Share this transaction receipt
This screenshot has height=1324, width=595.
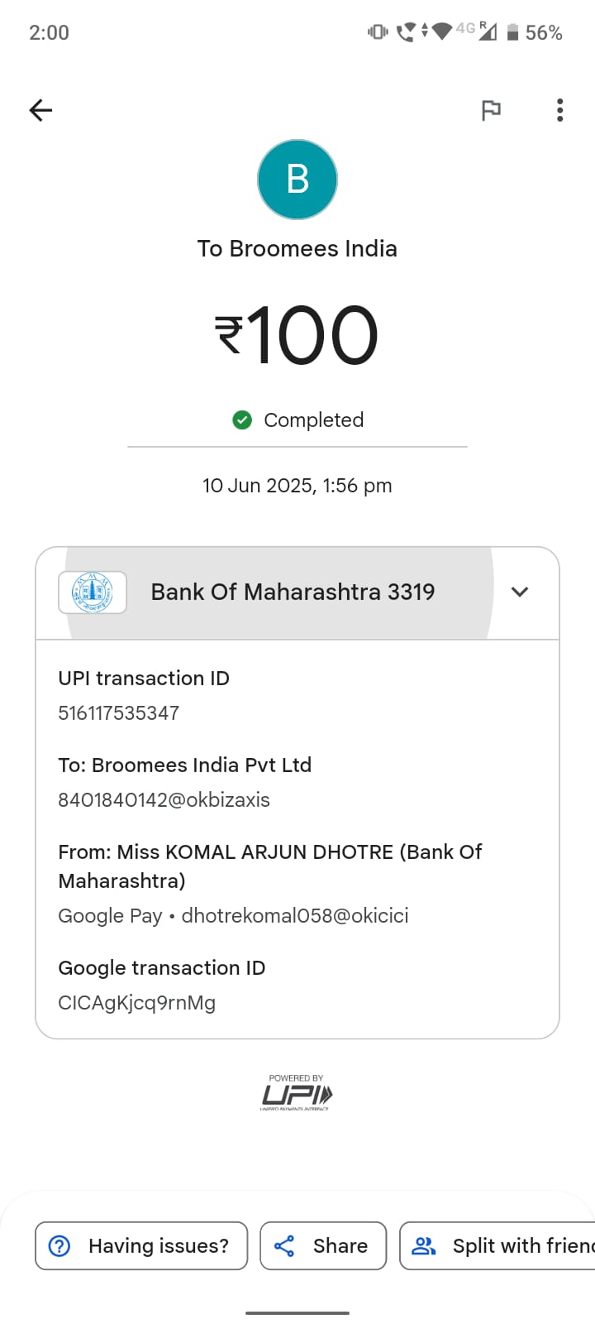point(323,1245)
